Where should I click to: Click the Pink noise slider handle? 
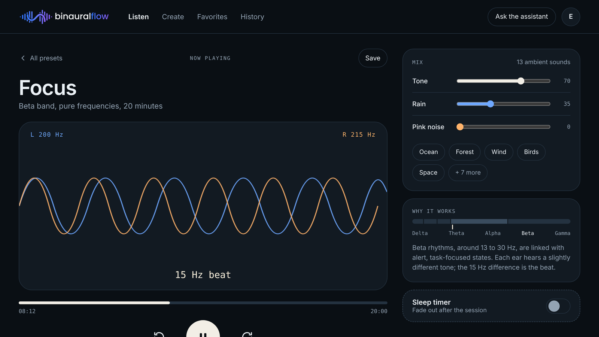[x=460, y=127]
